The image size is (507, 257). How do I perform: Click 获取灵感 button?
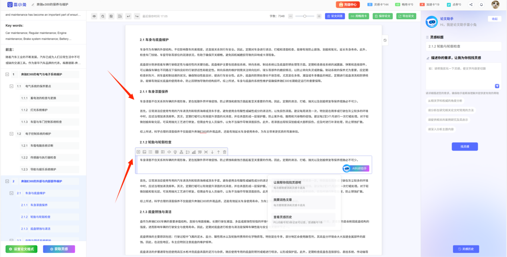(x=59, y=249)
